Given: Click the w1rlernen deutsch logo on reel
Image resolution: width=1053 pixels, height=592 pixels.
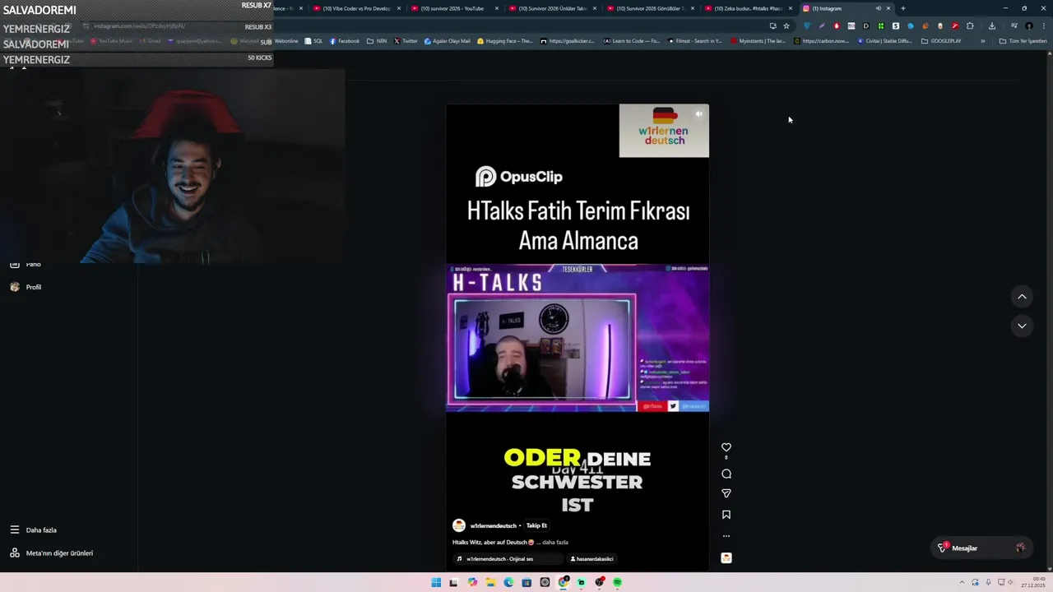Looking at the screenshot, I should point(664,131).
